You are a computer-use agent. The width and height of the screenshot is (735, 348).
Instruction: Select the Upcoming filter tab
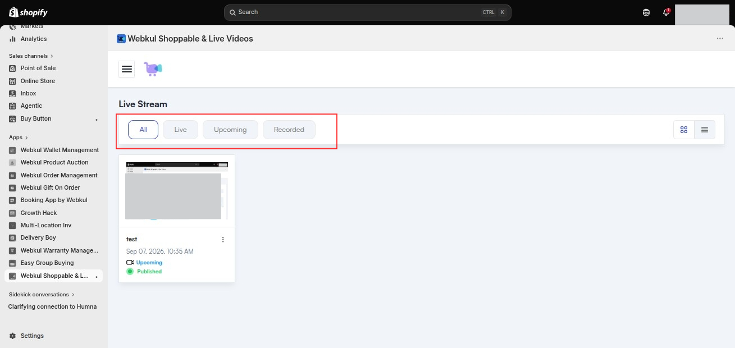pyautogui.click(x=230, y=130)
